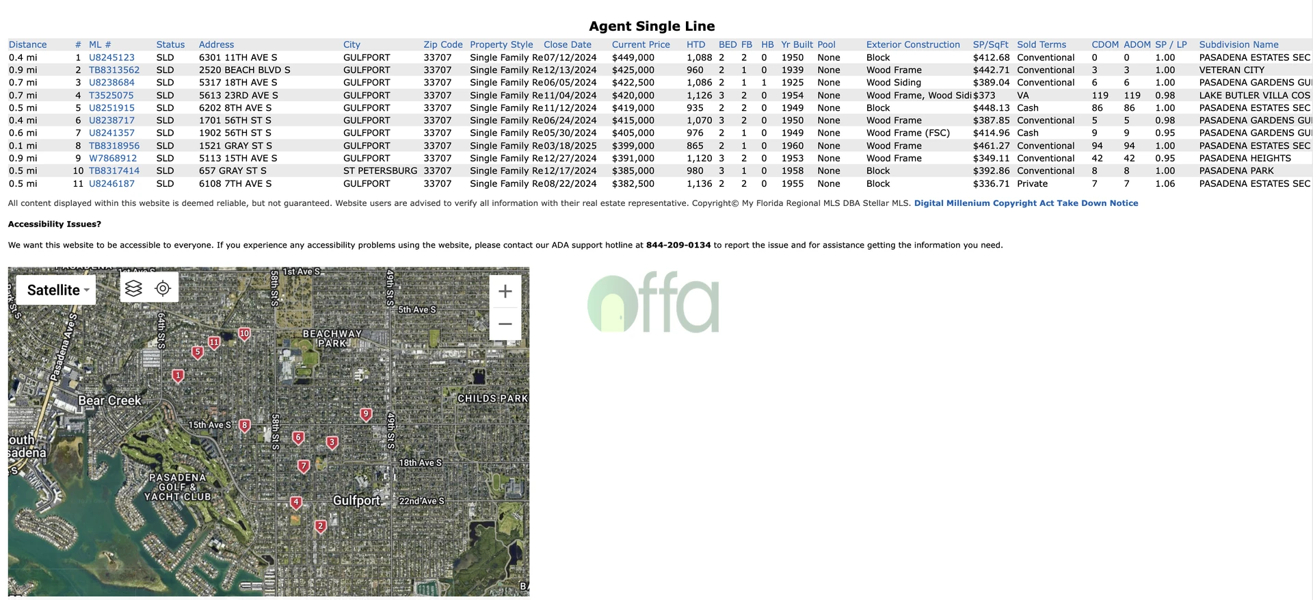1313x600 pixels.
Task: Open MLS listing TB8318956
Action: click(x=114, y=146)
